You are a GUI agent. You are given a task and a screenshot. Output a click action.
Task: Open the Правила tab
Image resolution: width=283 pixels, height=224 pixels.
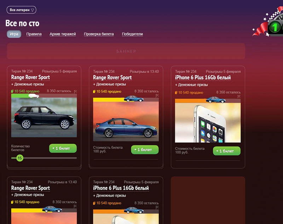[34, 34]
